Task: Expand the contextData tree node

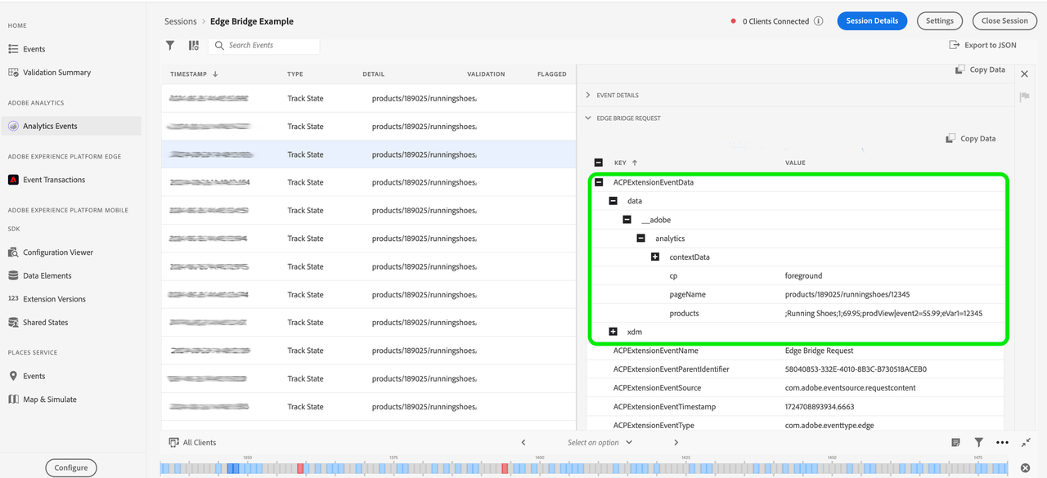Action: (x=655, y=257)
